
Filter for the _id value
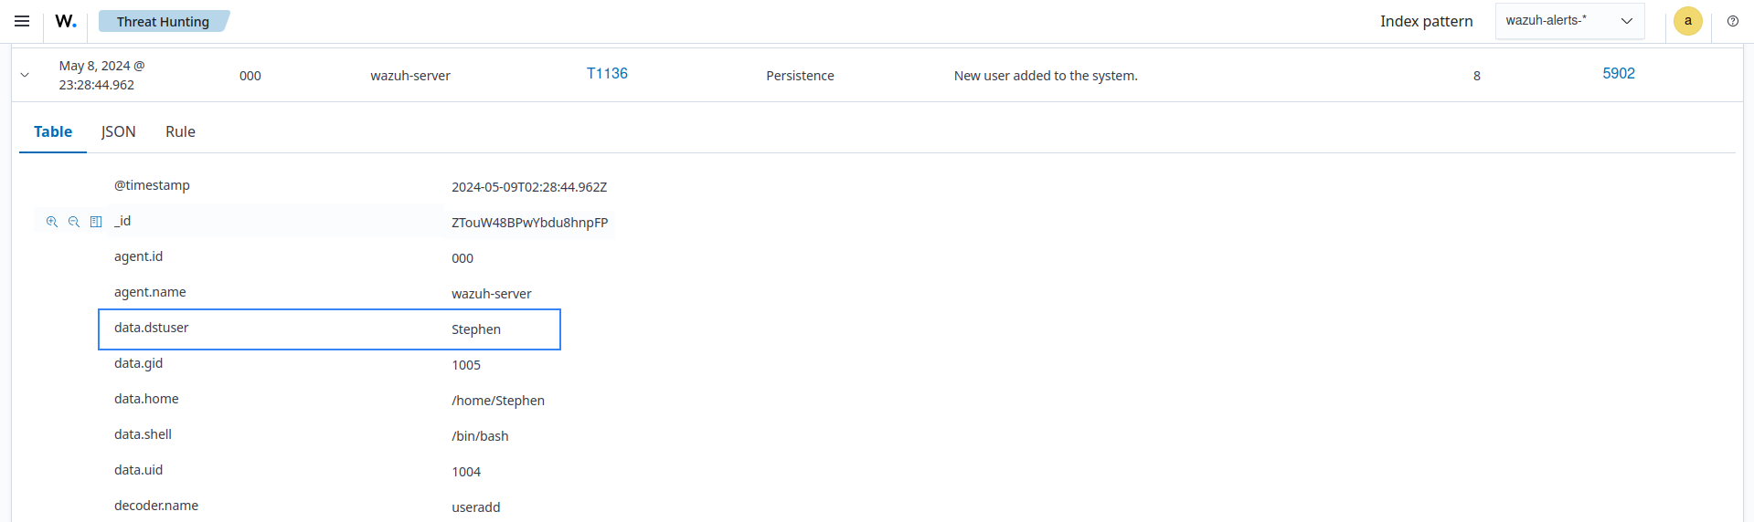52,222
